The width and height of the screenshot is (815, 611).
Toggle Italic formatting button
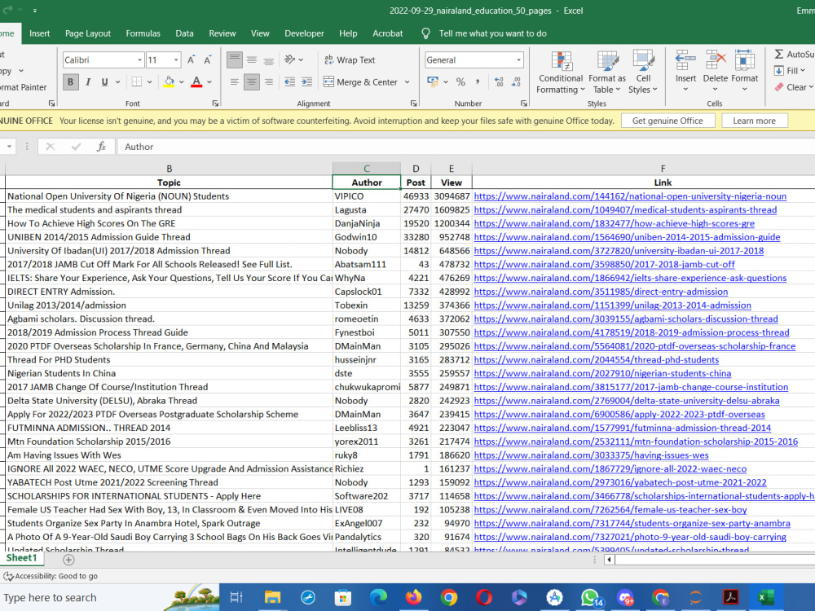pos(88,82)
